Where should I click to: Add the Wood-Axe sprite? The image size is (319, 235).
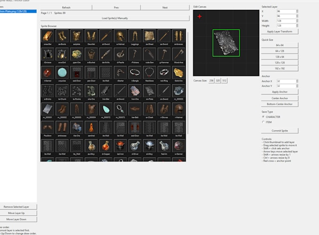pos(179,54)
